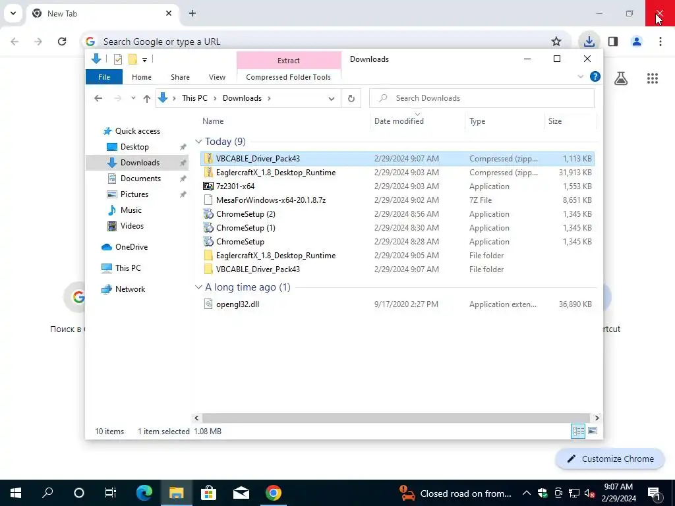Screen dimensions: 675x506
Task: Bookmark this tab with the star icon
Action: pyautogui.click(x=556, y=42)
